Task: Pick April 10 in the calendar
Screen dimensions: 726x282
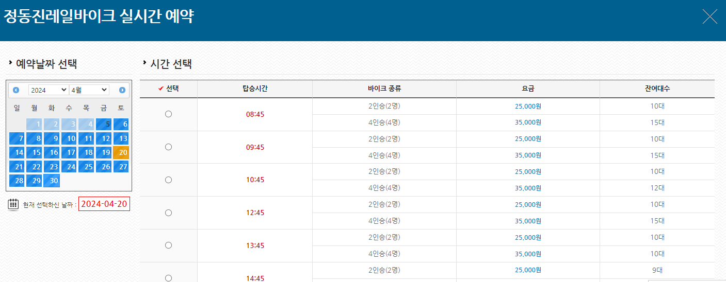Action: pos(69,138)
